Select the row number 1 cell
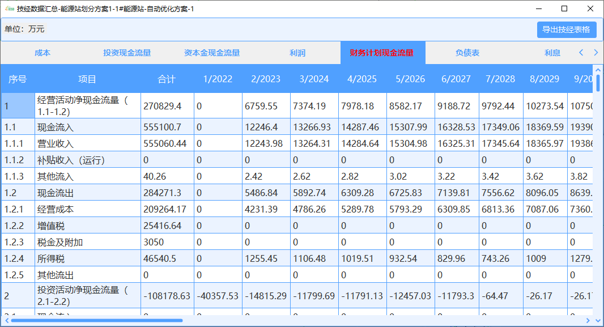Image resolution: width=604 pixels, height=327 pixels. coord(18,105)
